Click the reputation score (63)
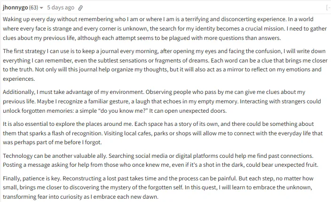 point(33,8)
